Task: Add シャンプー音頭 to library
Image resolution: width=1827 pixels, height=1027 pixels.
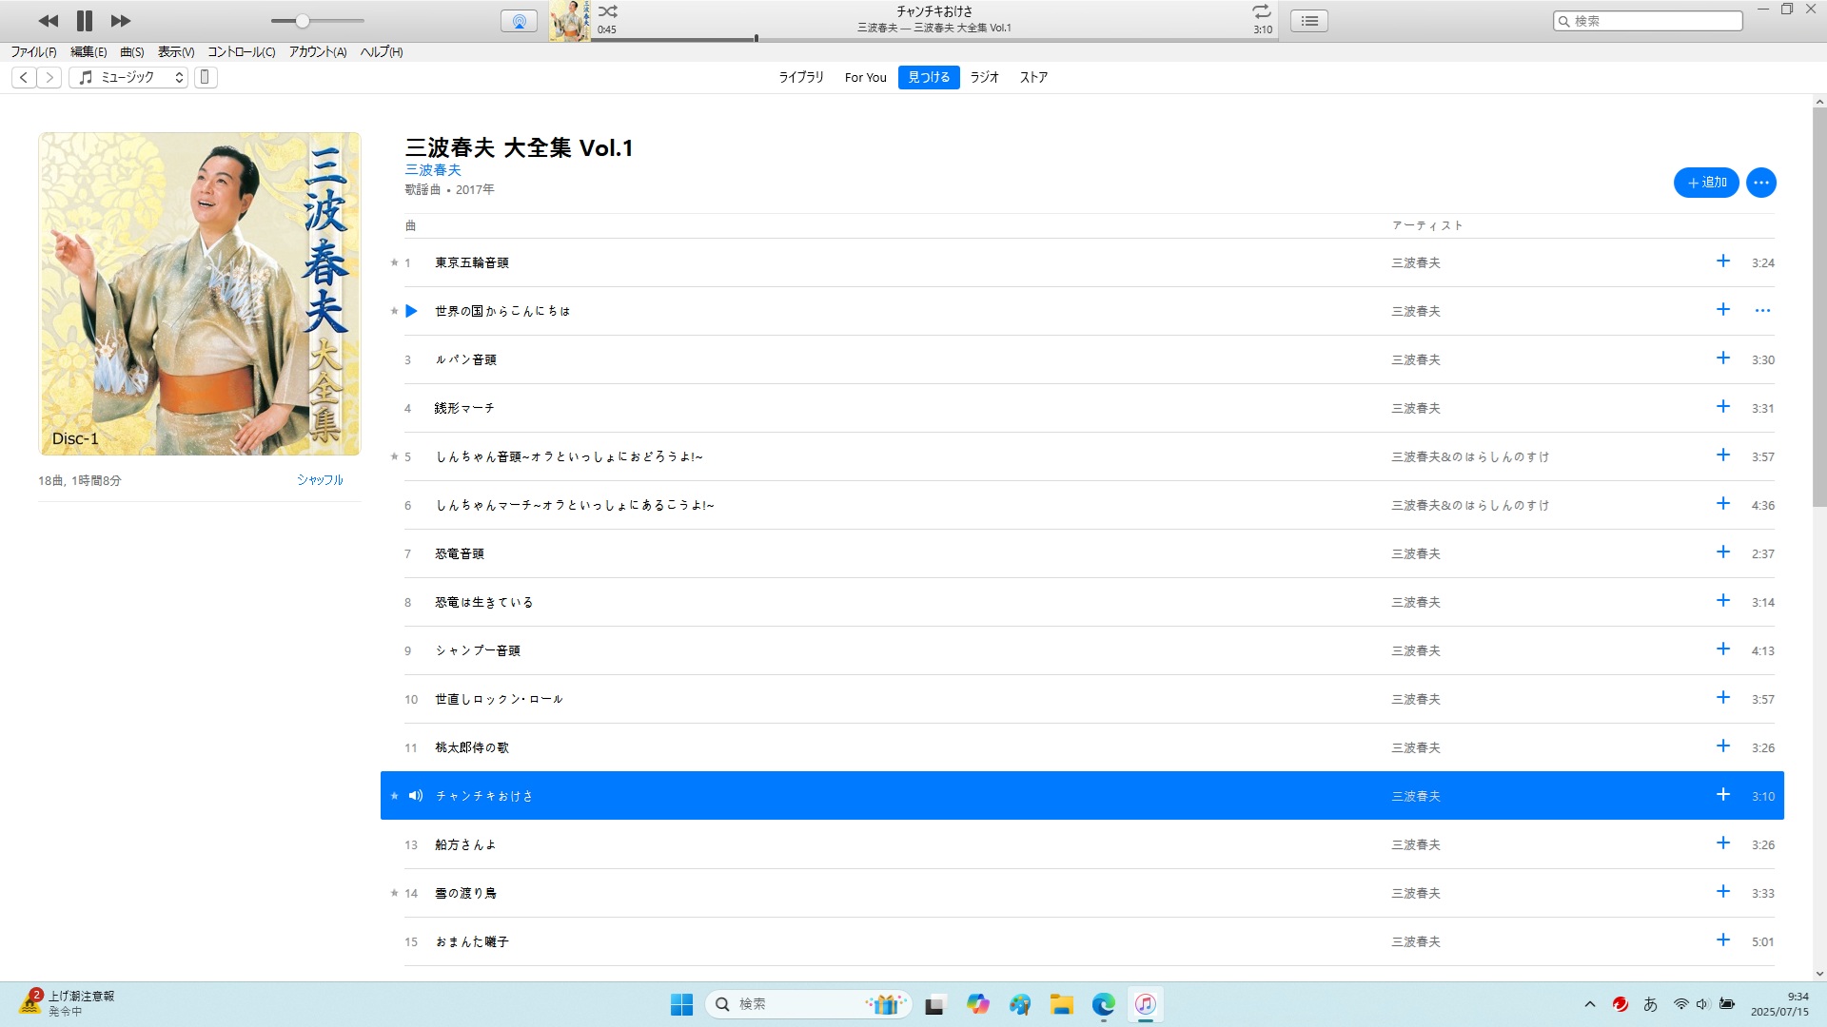Action: (1723, 649)
